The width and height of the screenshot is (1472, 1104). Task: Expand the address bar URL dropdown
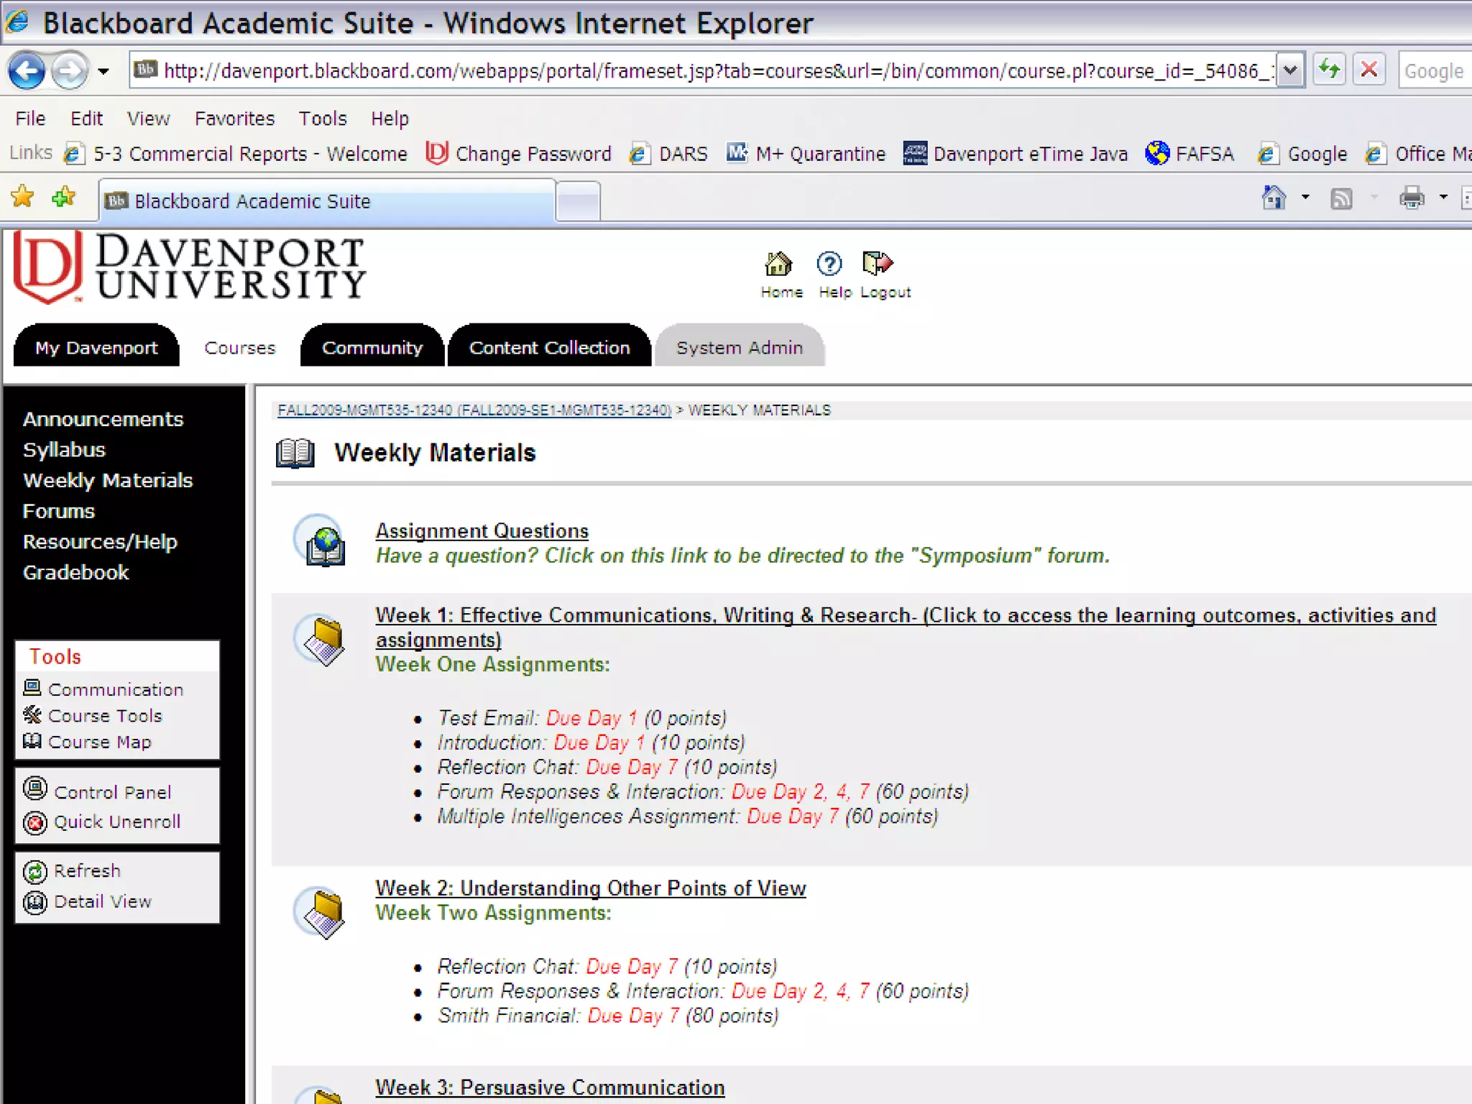tap(1291, 71)
